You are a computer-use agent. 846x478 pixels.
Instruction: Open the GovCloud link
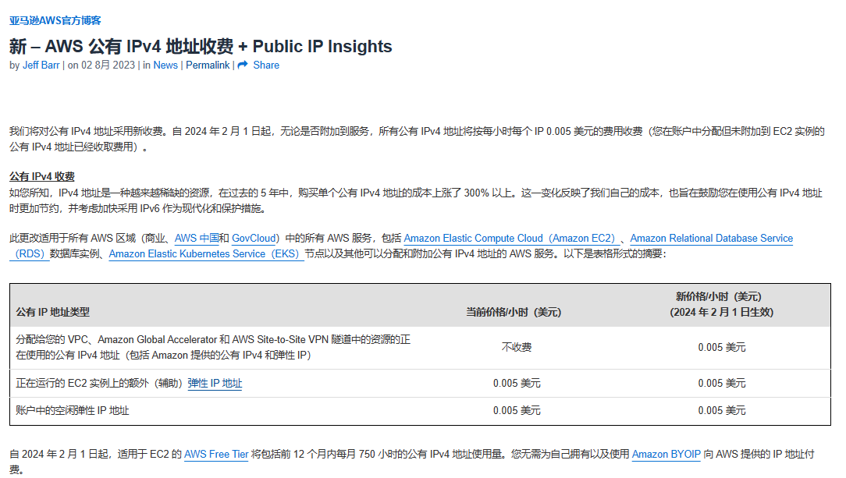click(x=254, y=238)
